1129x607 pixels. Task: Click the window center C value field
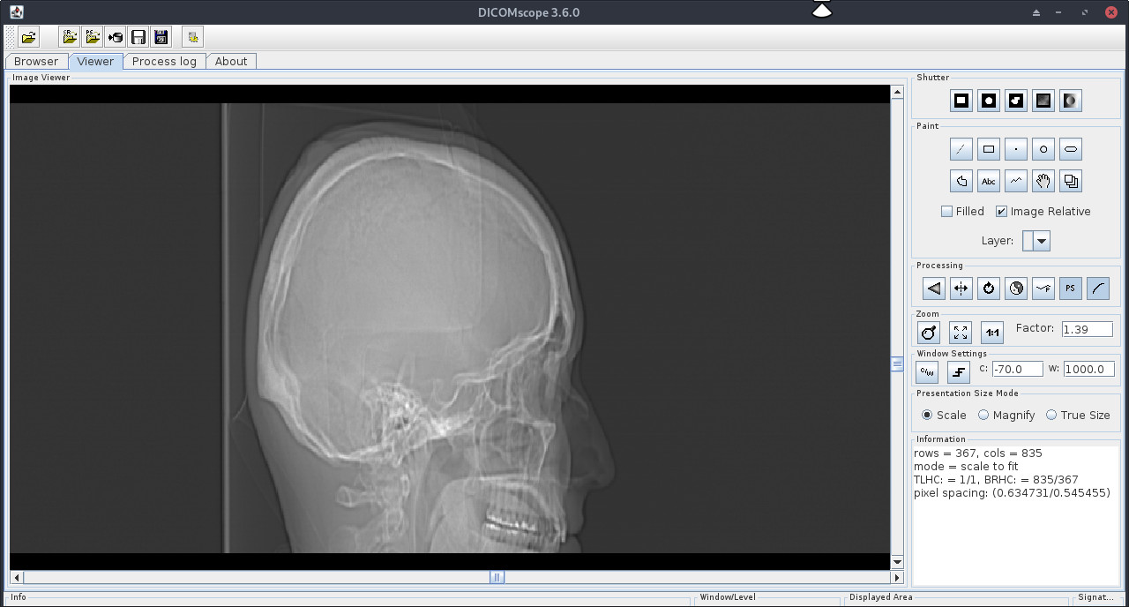coord(1017,370)
